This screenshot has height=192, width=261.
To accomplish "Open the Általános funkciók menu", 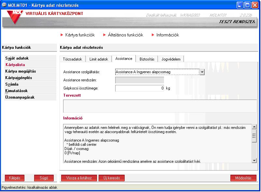I will [x=125, y=35].
